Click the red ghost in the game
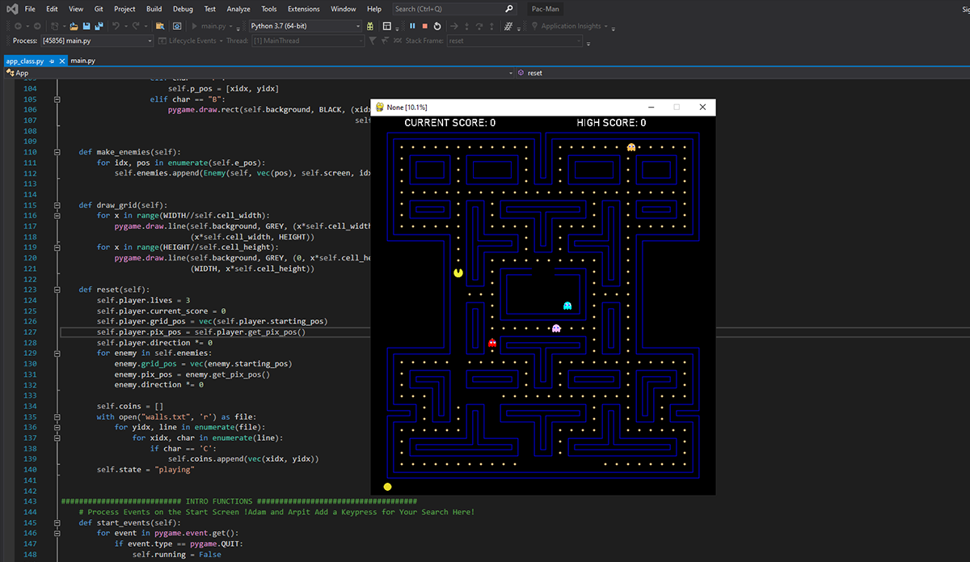Screen dimensions: 970x562 coord(492,343)
